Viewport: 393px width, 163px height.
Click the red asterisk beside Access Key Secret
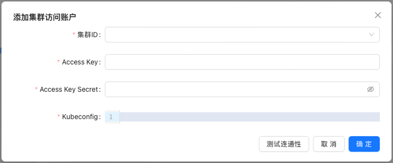coord(36,89)
